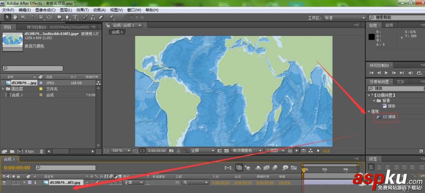
Task: Select the Clone Stamp tool
Action: 93,17
